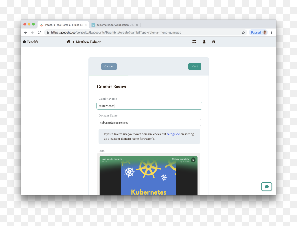Click the 'Icon' field label
The width and height of the screenshot is (297, 226).
coord(101,151)
